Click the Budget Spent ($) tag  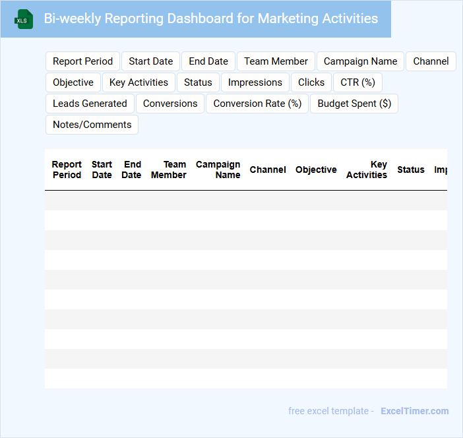tap(354, 104)
